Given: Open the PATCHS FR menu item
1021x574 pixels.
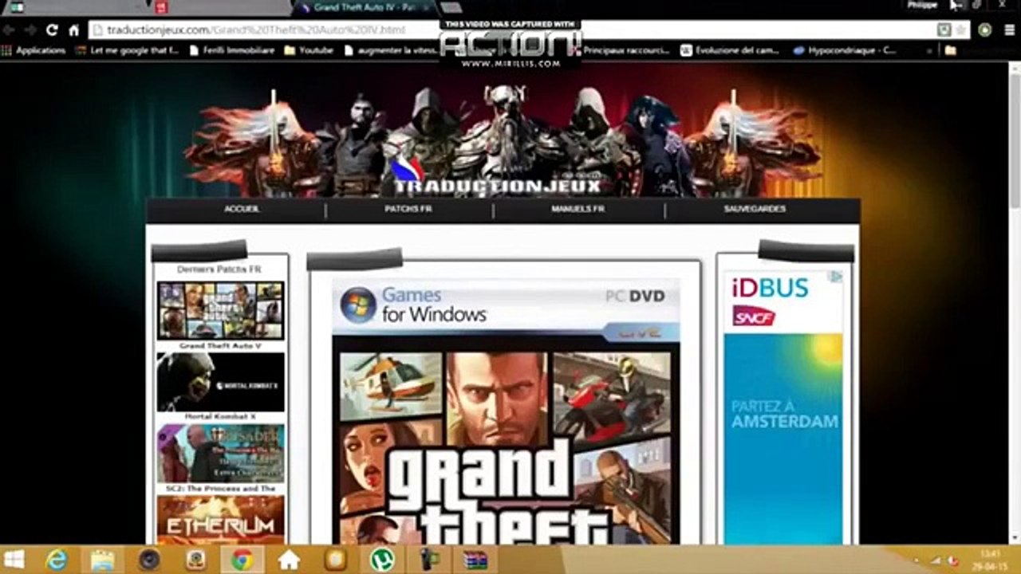Looking at the screenshot, I should pos(408,209).
